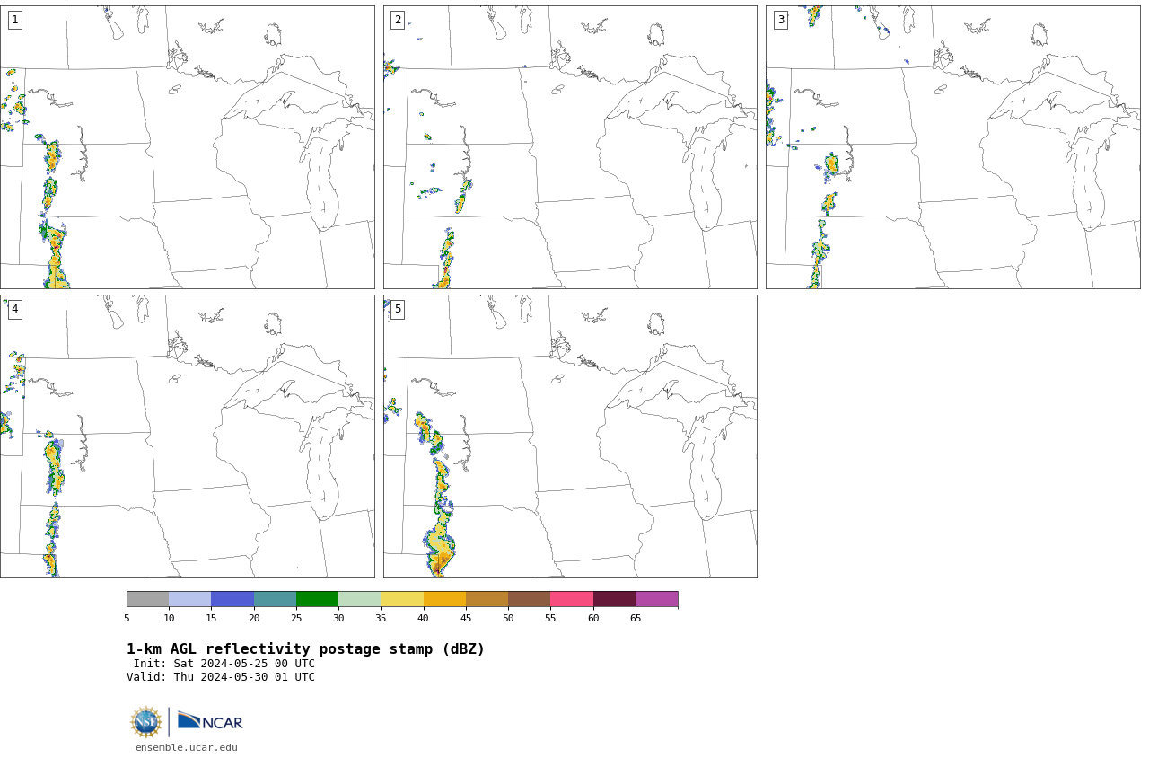Open ensemble member 1 reflectivity map

187,147
